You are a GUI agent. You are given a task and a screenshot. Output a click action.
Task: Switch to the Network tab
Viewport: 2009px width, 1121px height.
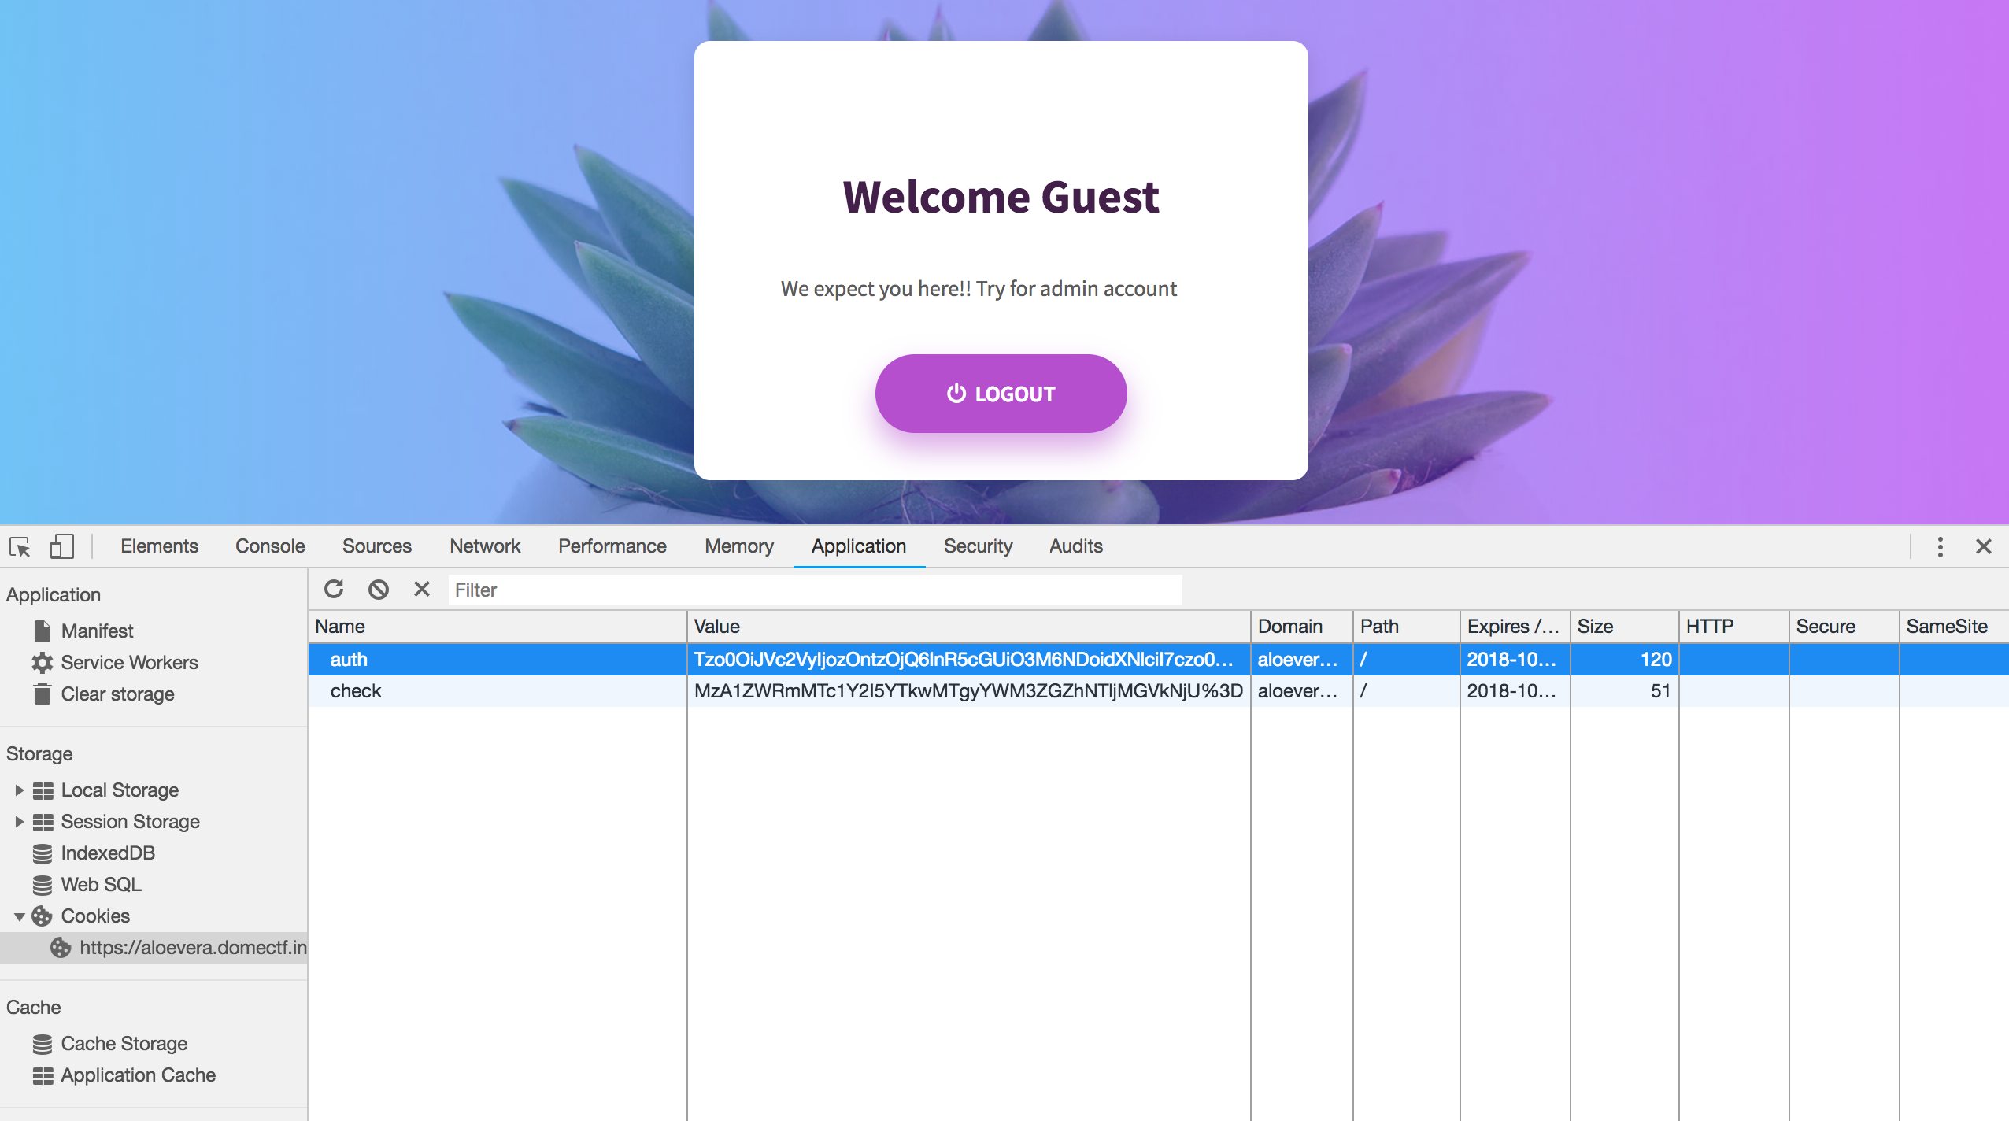tap(485, 546)
